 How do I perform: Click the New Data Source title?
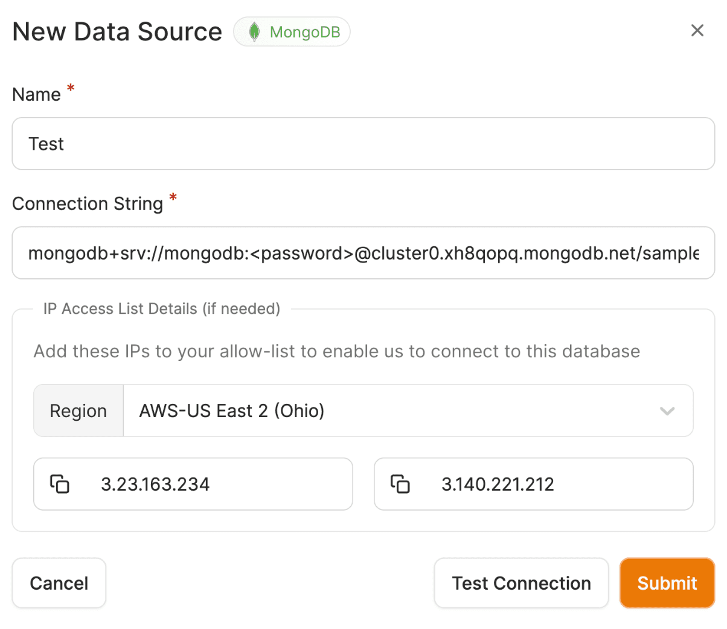pos(117,32)
